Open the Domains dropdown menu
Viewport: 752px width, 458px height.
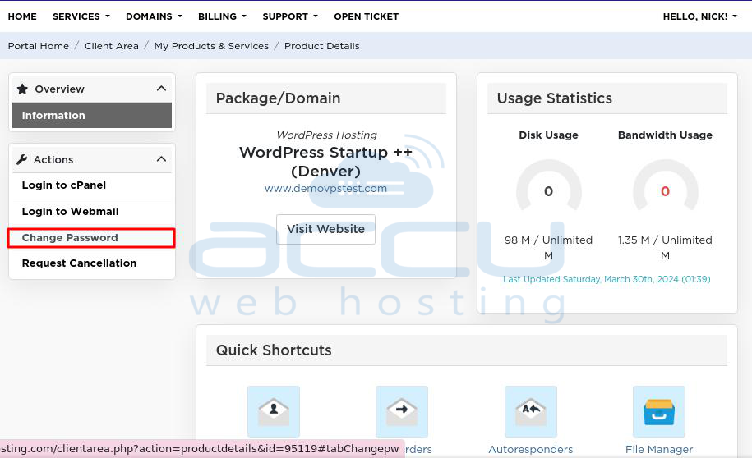click(x=154, y=16)
